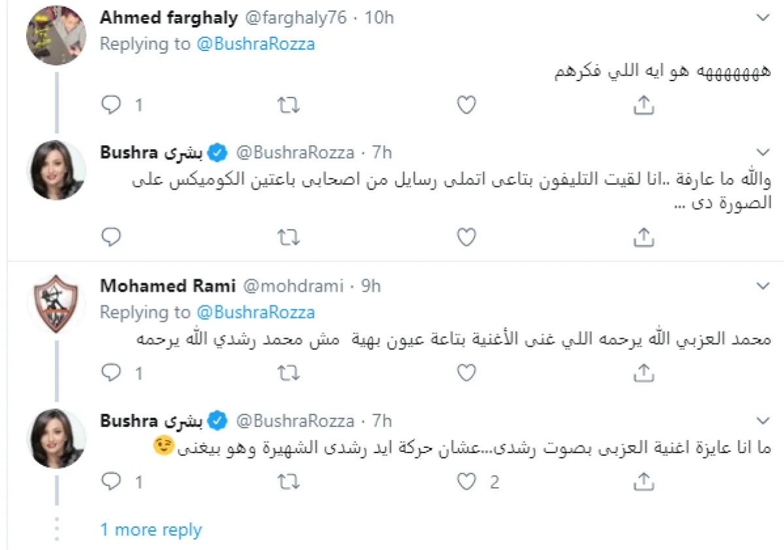The height and width of the screenshot is (550, 784).
Task: Share Ahmed farghaly's tweet
Action: [644, 105]
